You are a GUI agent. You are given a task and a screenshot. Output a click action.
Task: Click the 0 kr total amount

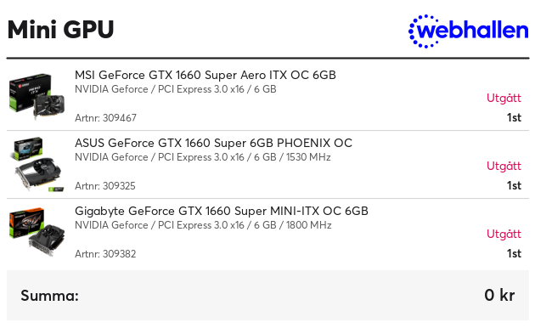point(499,295)
